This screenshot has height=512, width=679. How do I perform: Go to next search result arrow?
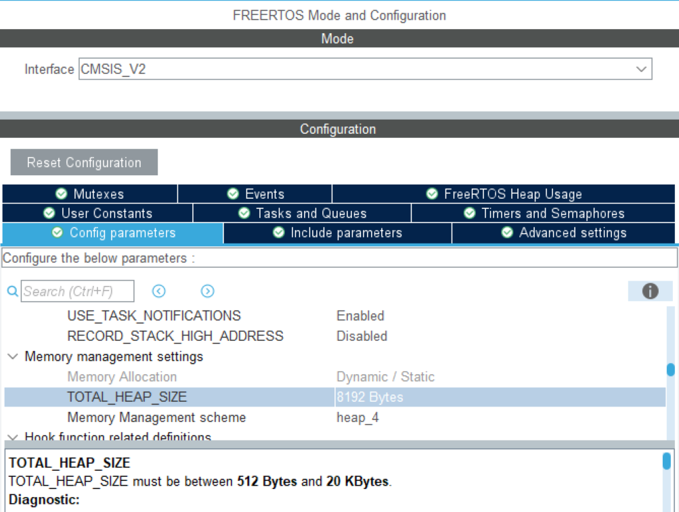[207, 292]
